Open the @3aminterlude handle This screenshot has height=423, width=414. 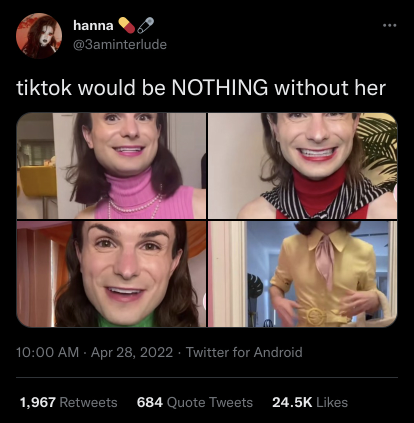point(119,44)
